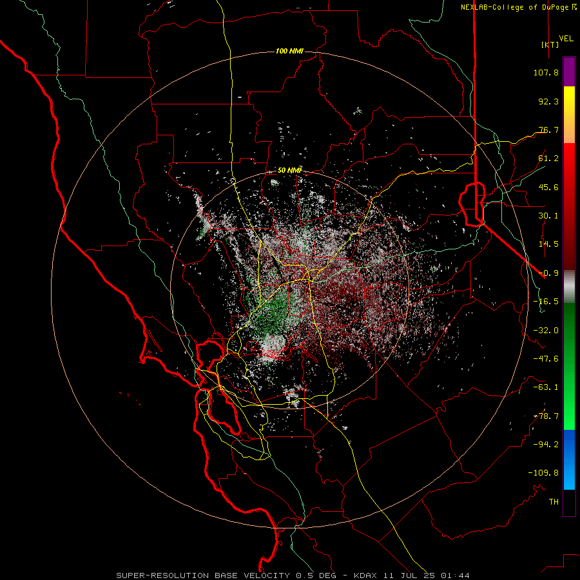Click the [KT] units label
The height and width of the screenshot is (580, 580).
pos(550,44)
